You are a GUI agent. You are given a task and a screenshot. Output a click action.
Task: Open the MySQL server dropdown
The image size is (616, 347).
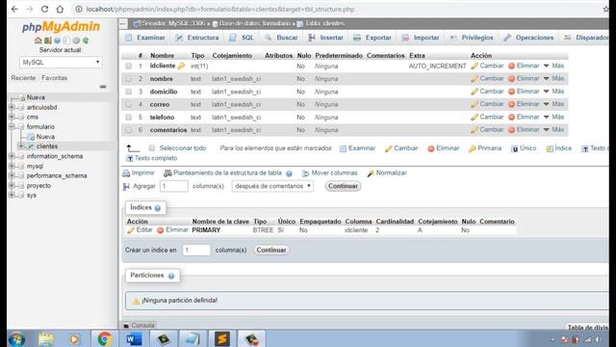point(61,62)
